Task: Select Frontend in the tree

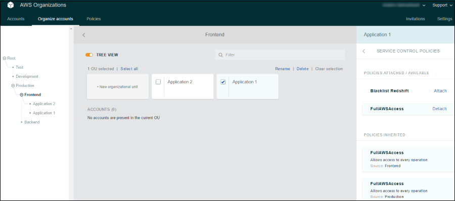Action: [33, 94]
